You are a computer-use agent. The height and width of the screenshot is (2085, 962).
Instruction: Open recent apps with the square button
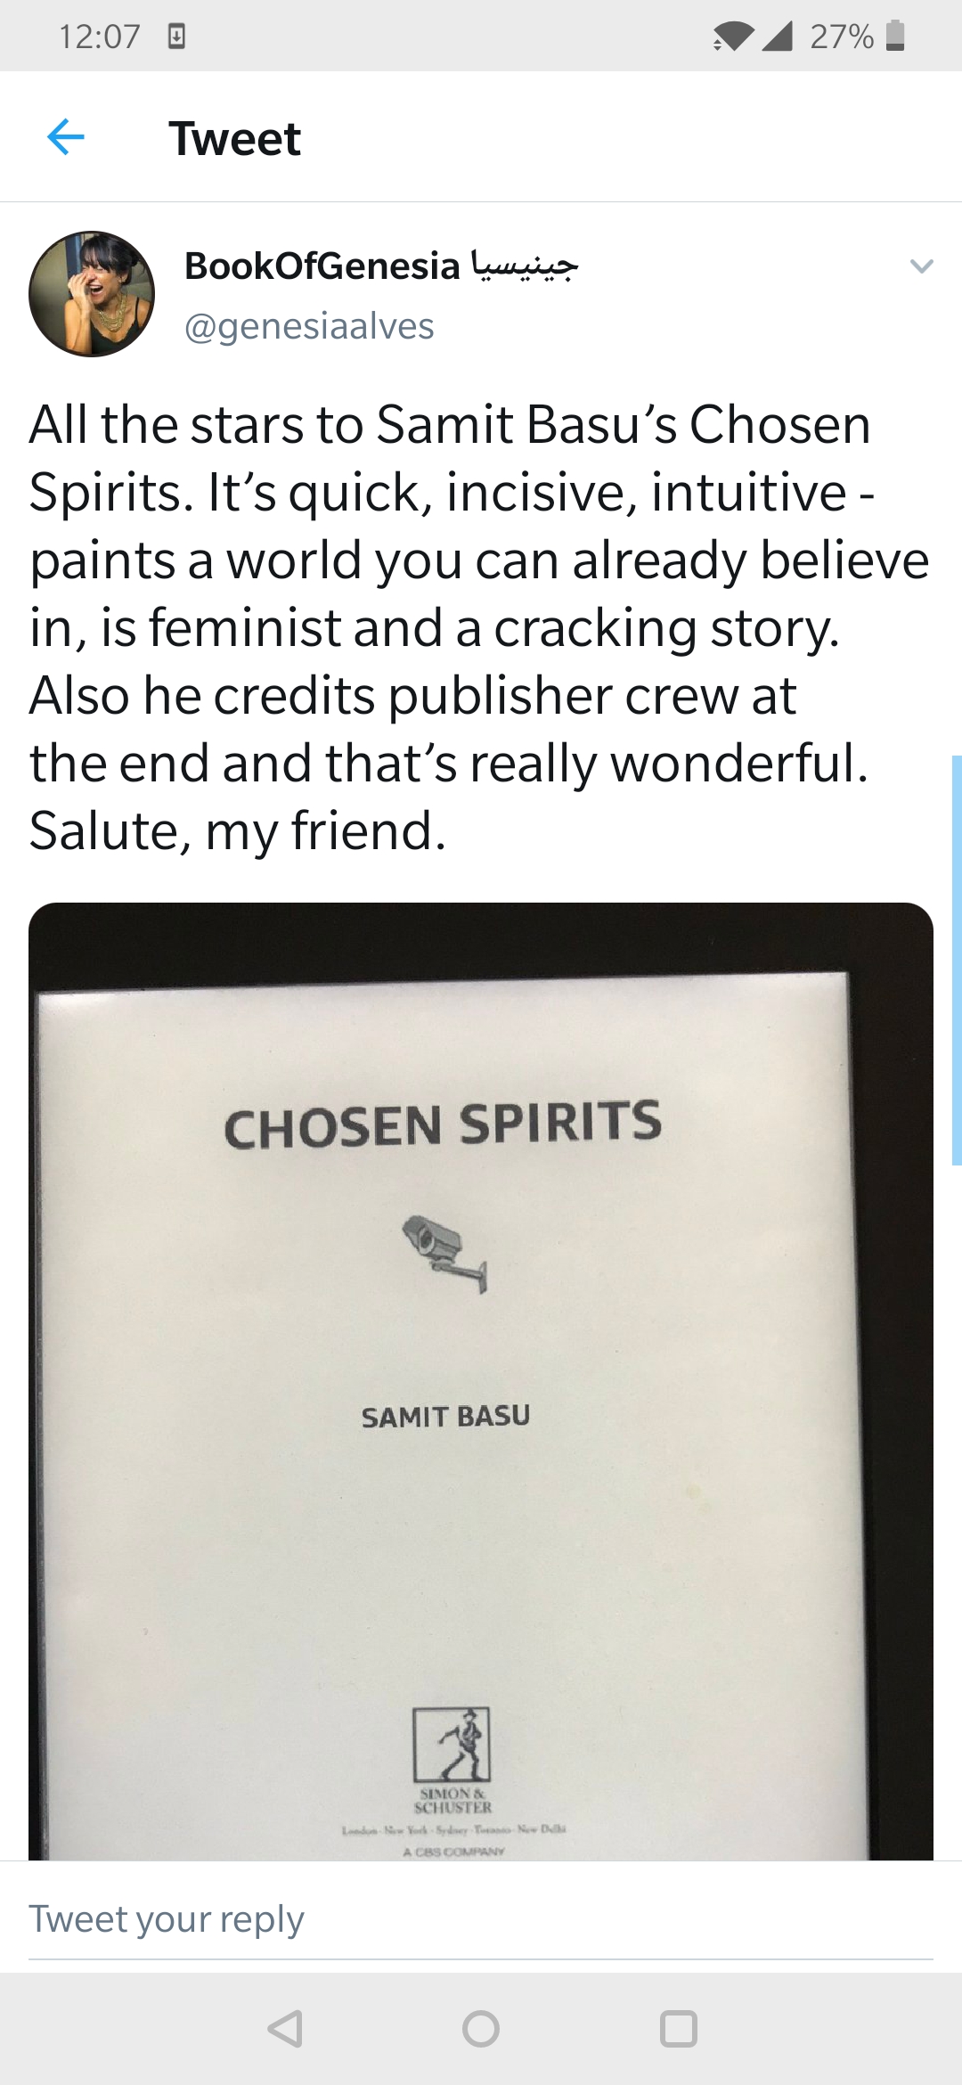coord(678,2029)
